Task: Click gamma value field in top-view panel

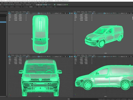Action: [x=67, y=13]
